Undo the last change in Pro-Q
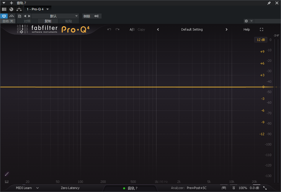The width and height of the screenshot is (281, 192). tap(109, 29)
